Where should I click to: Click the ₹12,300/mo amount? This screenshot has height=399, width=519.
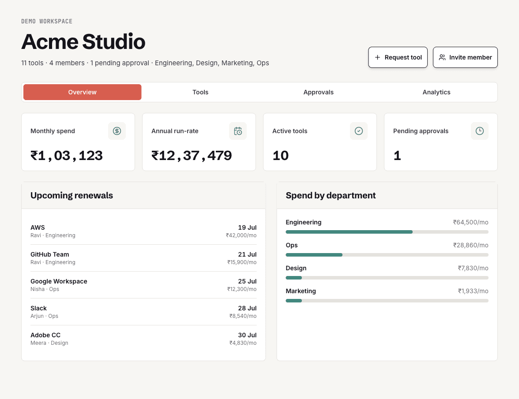click(x=242, y=289)
